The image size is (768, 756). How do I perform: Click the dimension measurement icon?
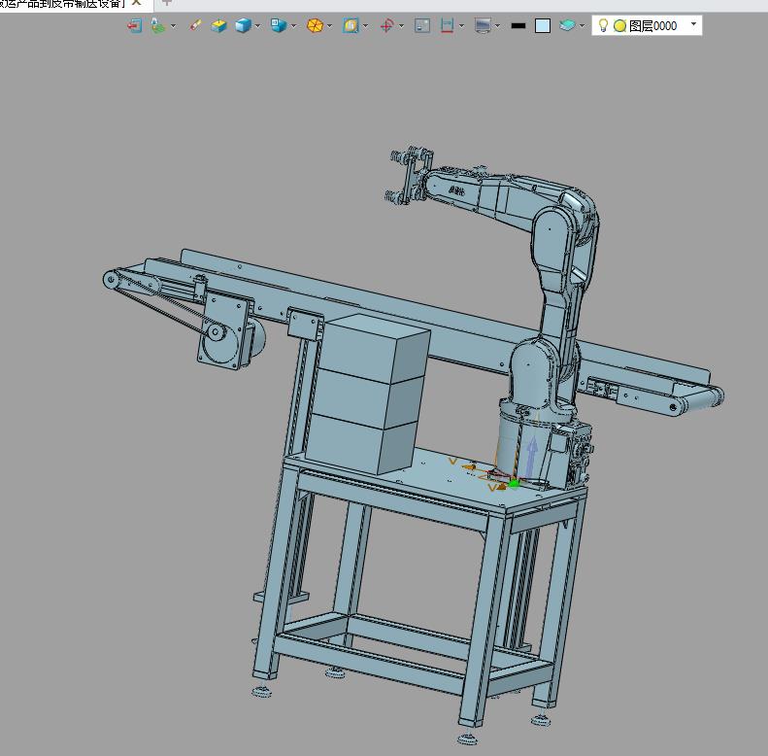[447, 25]
